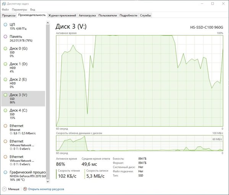Open the Автозагрузка tab
The width and height of the screenshot is (229, 195).
click(87, 15)
